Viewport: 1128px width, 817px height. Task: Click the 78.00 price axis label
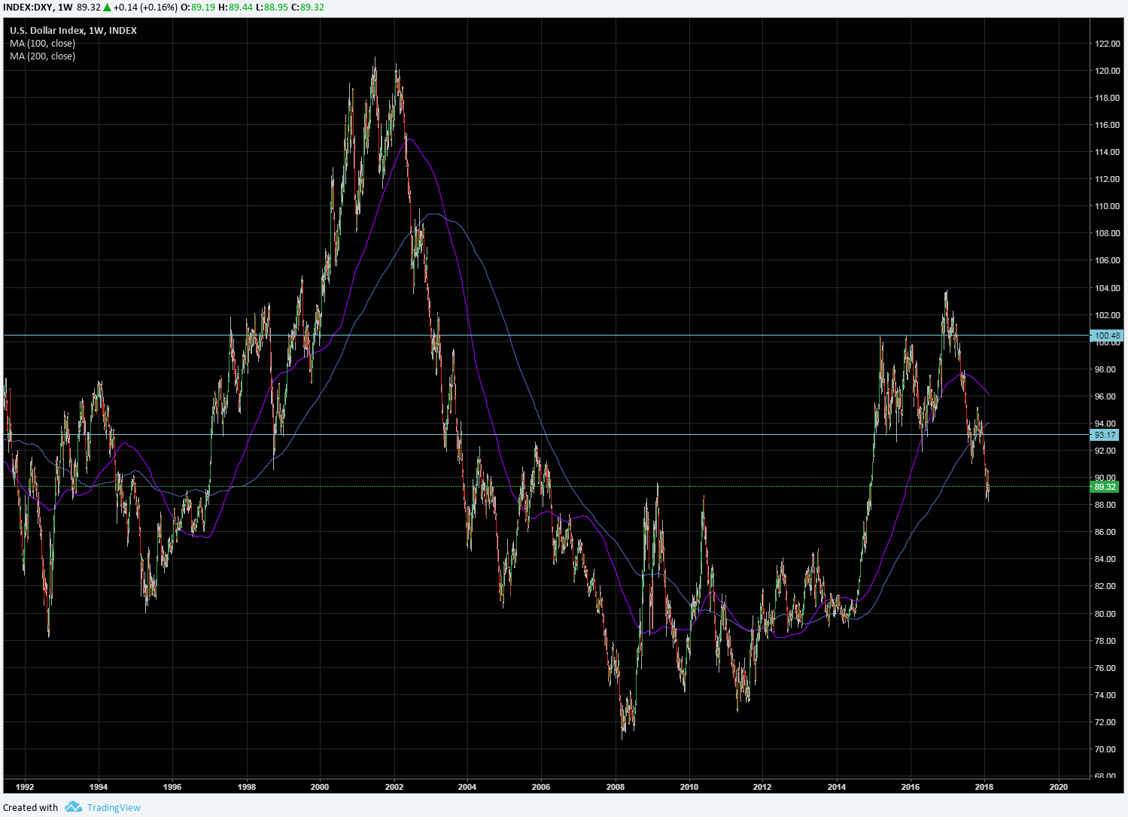1105,641
